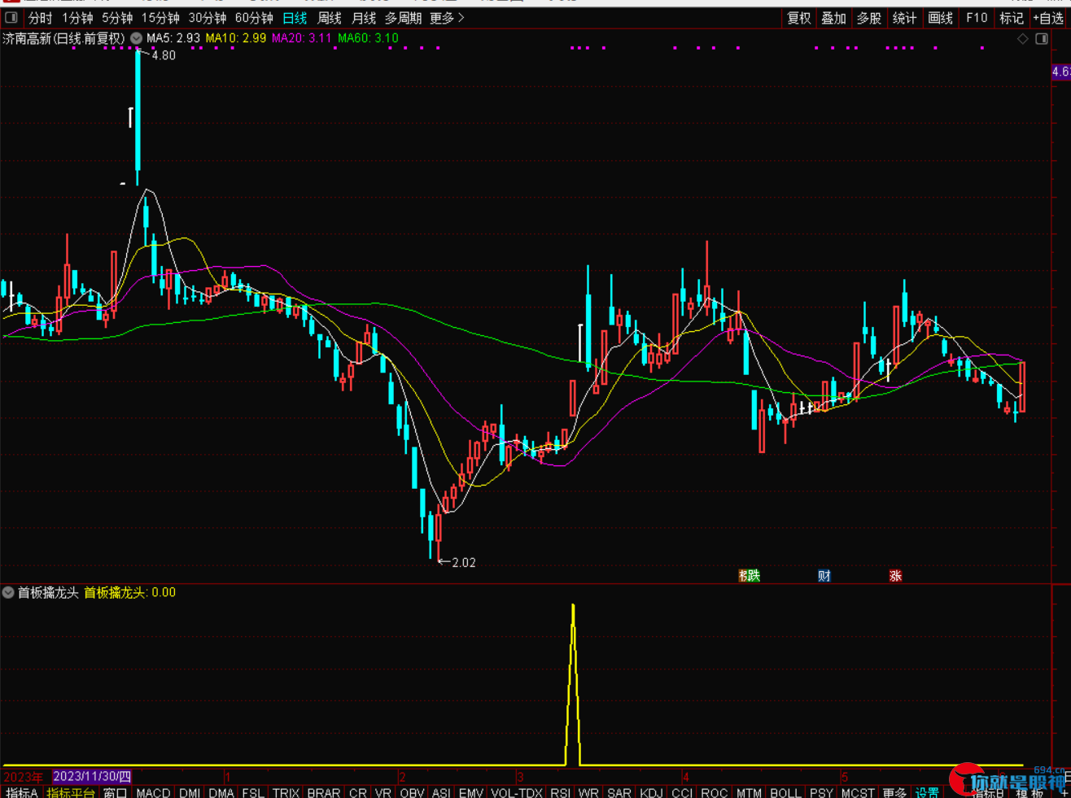Click the 叠加 overlay button
Screen dimensions: 1071x798
(x=834, y=18)
